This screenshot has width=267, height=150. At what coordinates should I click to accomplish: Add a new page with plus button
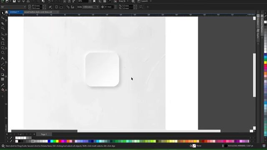[34, 134]
